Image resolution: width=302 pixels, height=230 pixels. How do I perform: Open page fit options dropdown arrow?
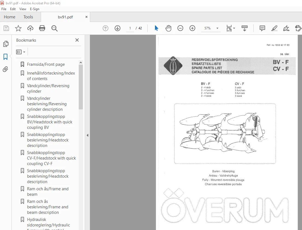234,28
